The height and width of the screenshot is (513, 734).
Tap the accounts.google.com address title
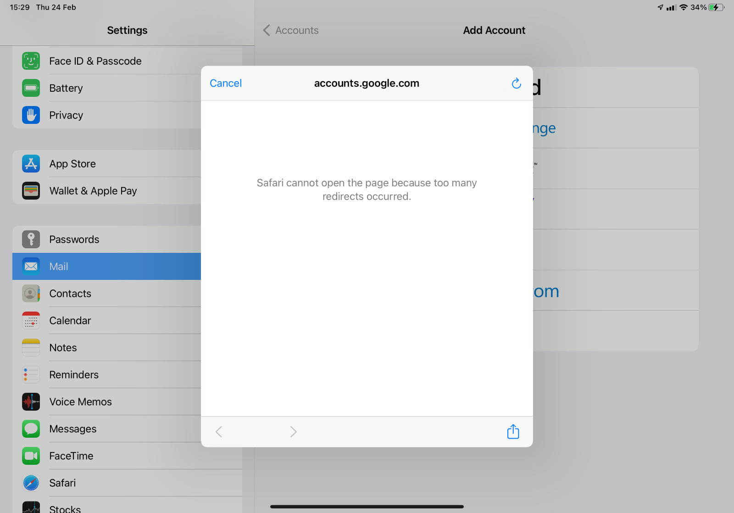(367, 83)
